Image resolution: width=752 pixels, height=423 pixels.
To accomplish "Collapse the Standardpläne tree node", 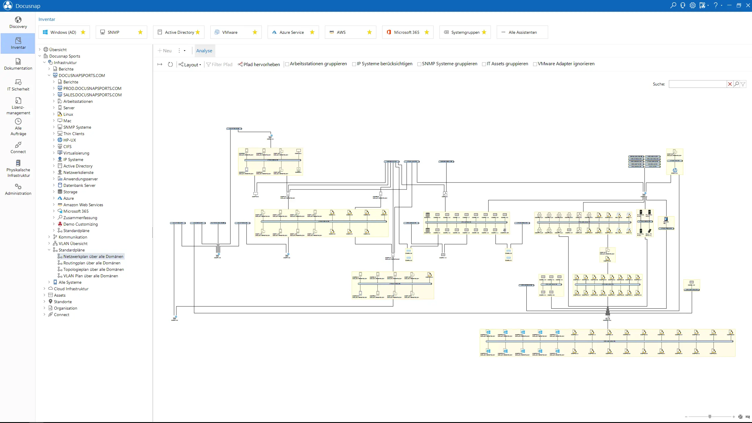I will click(x=49, y=250).
